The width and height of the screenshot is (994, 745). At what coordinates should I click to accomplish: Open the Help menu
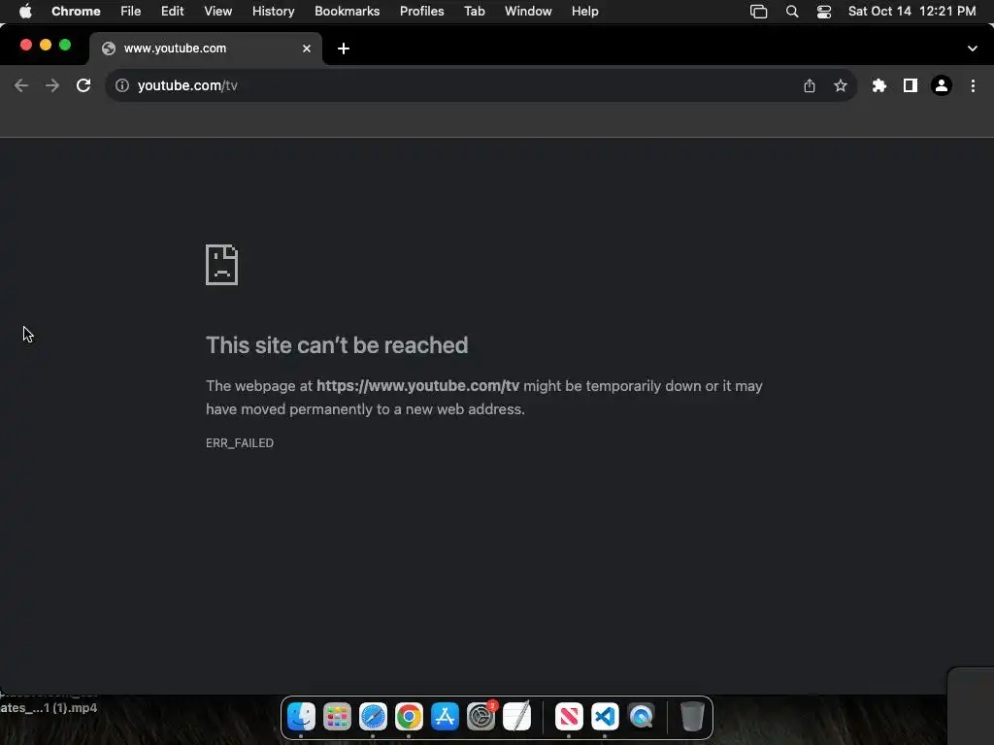pyautogui.click(x=584, y=12)
